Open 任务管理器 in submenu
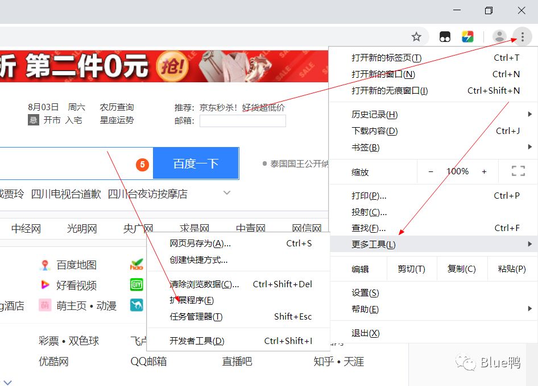538x386 pixels. [x=238, y=317]
